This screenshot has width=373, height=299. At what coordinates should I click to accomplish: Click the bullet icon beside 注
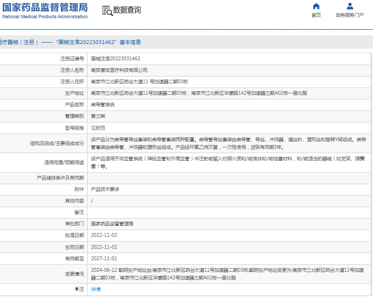[76, 289]
